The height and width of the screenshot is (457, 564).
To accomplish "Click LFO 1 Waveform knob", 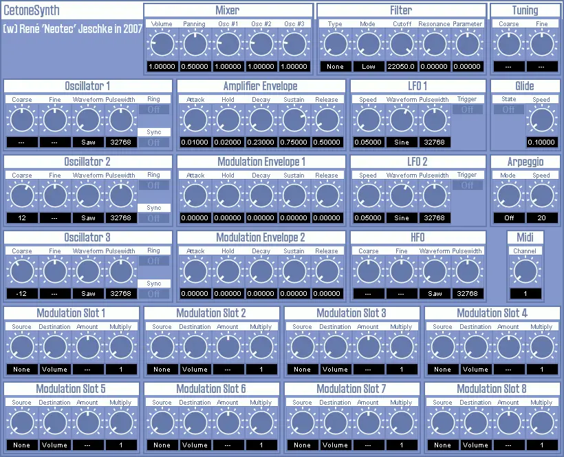I will point(402,120).
